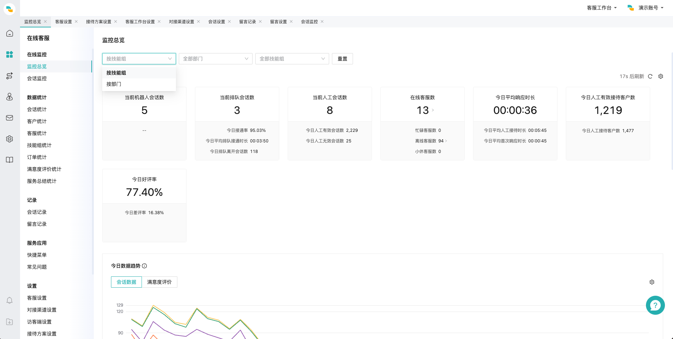673x339 pixels.
Task: Open overview card settings gear beside refresh
Action: (x=661, y=76)
